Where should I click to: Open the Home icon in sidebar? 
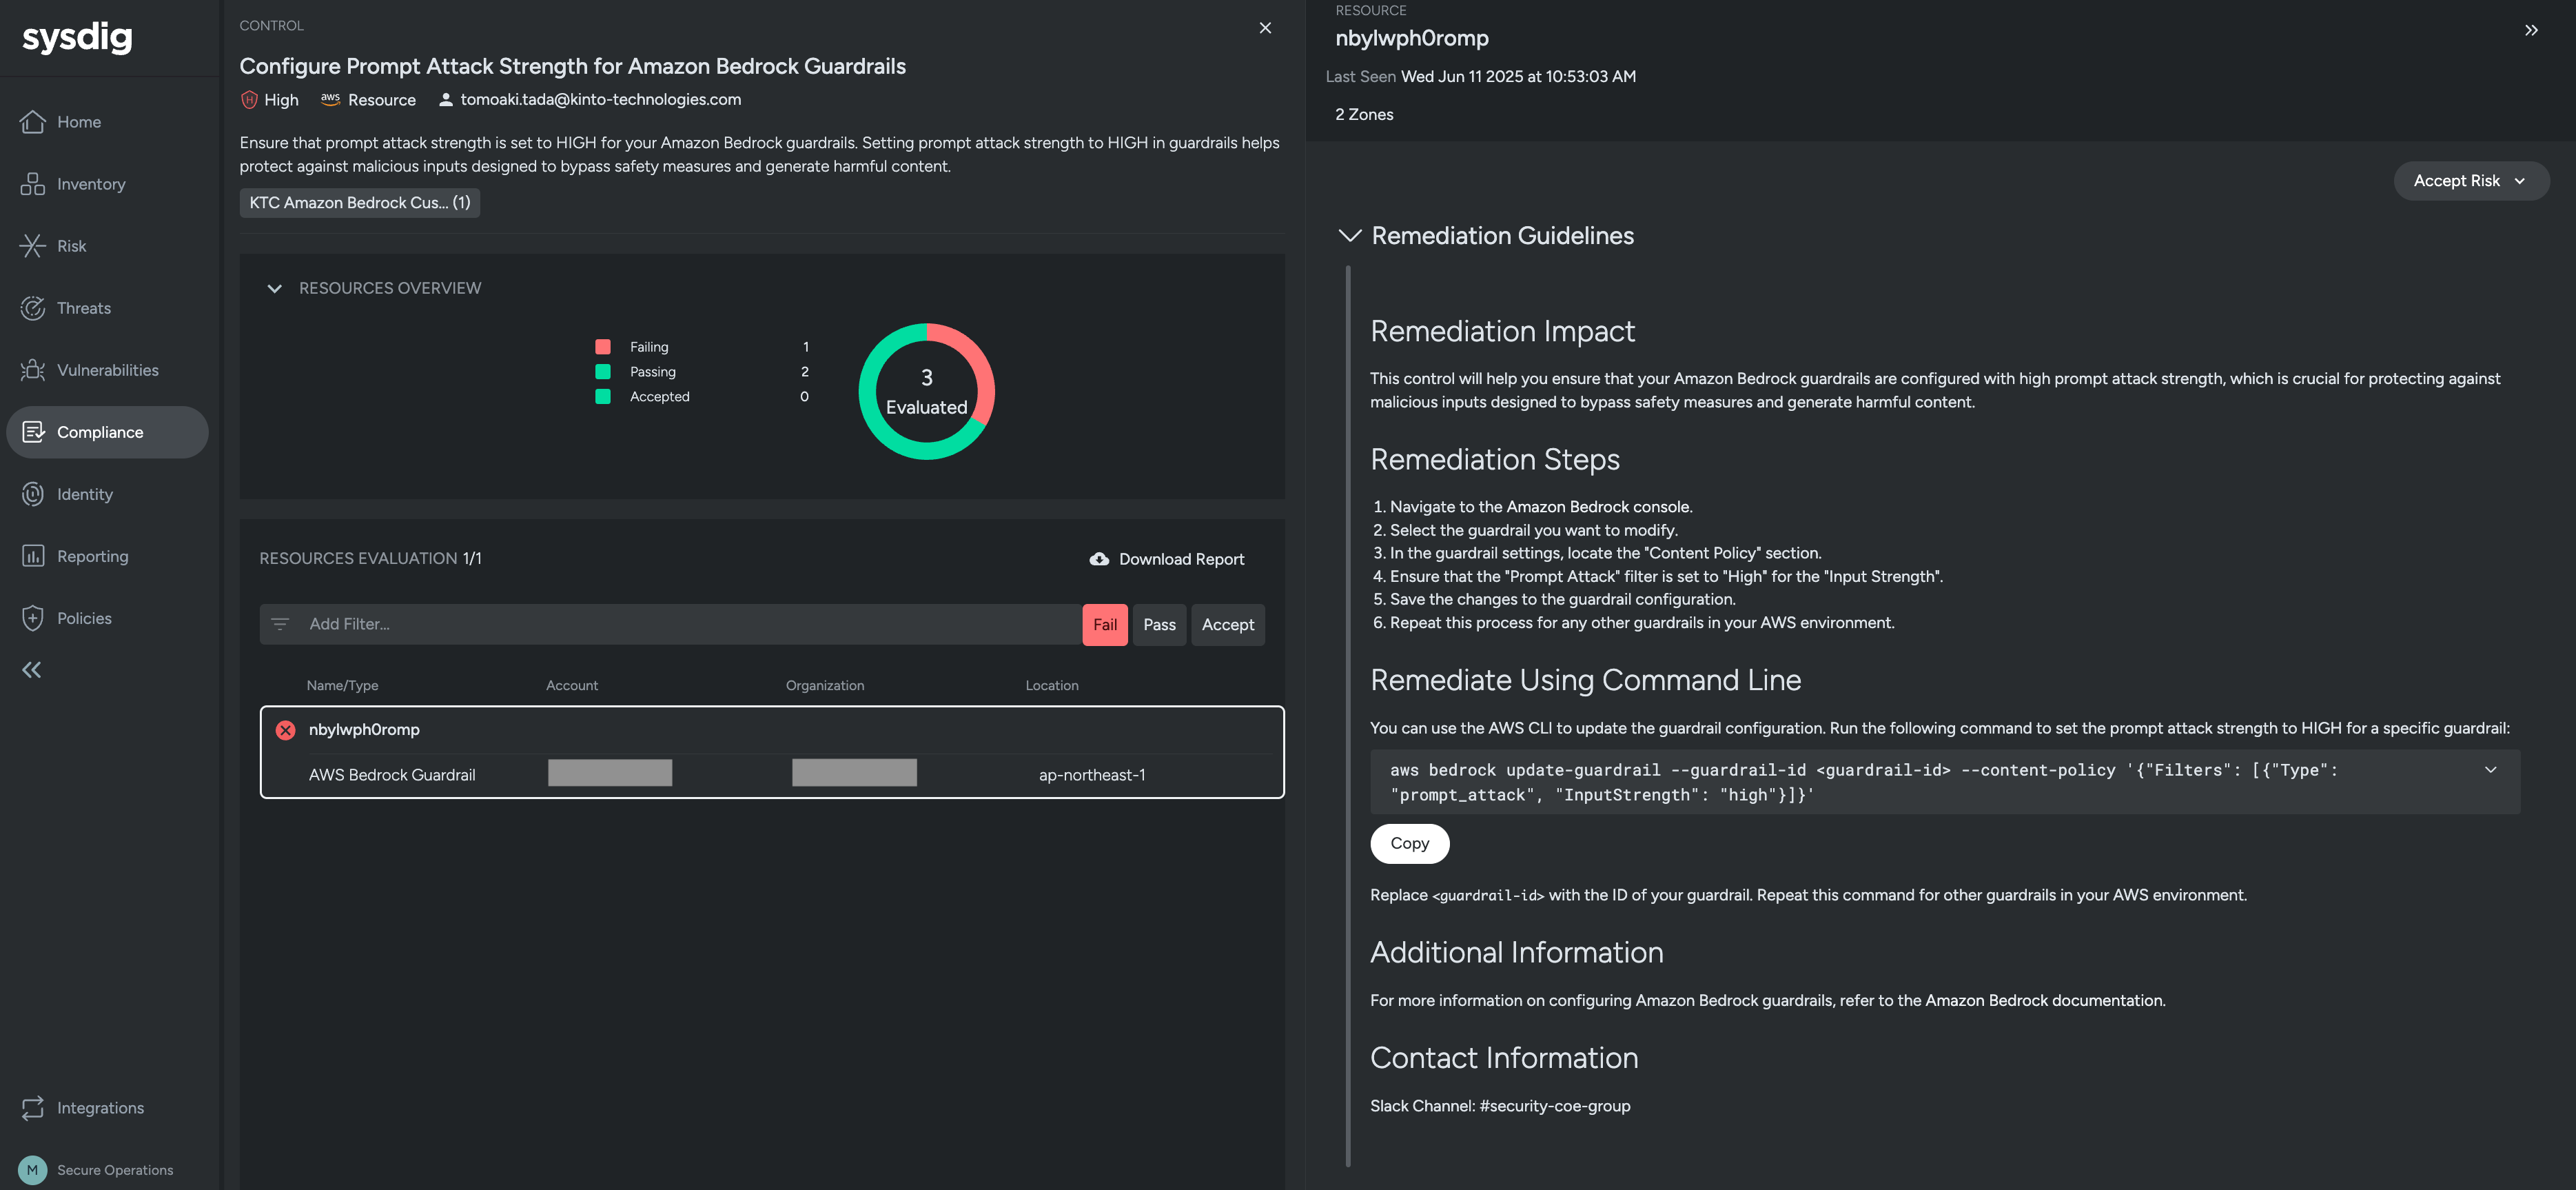click(x=33, y=122)
